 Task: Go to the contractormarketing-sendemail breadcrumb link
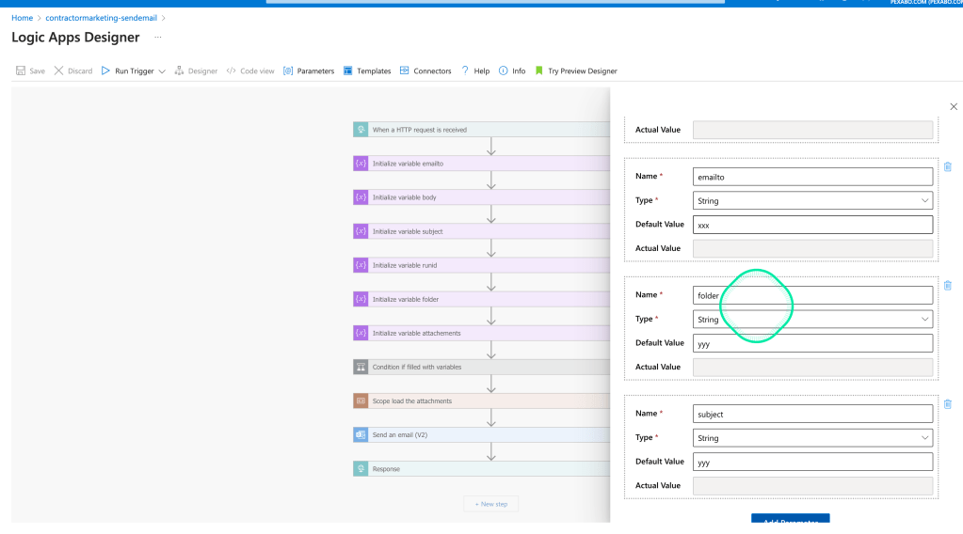point(102,18)
